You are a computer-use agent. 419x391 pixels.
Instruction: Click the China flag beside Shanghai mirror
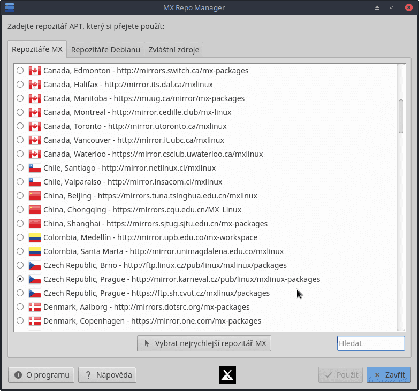35,223
